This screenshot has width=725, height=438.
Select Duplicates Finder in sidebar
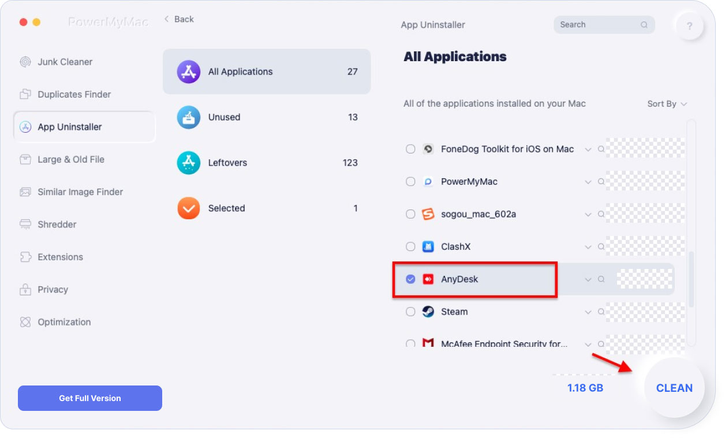coord(84,94)
